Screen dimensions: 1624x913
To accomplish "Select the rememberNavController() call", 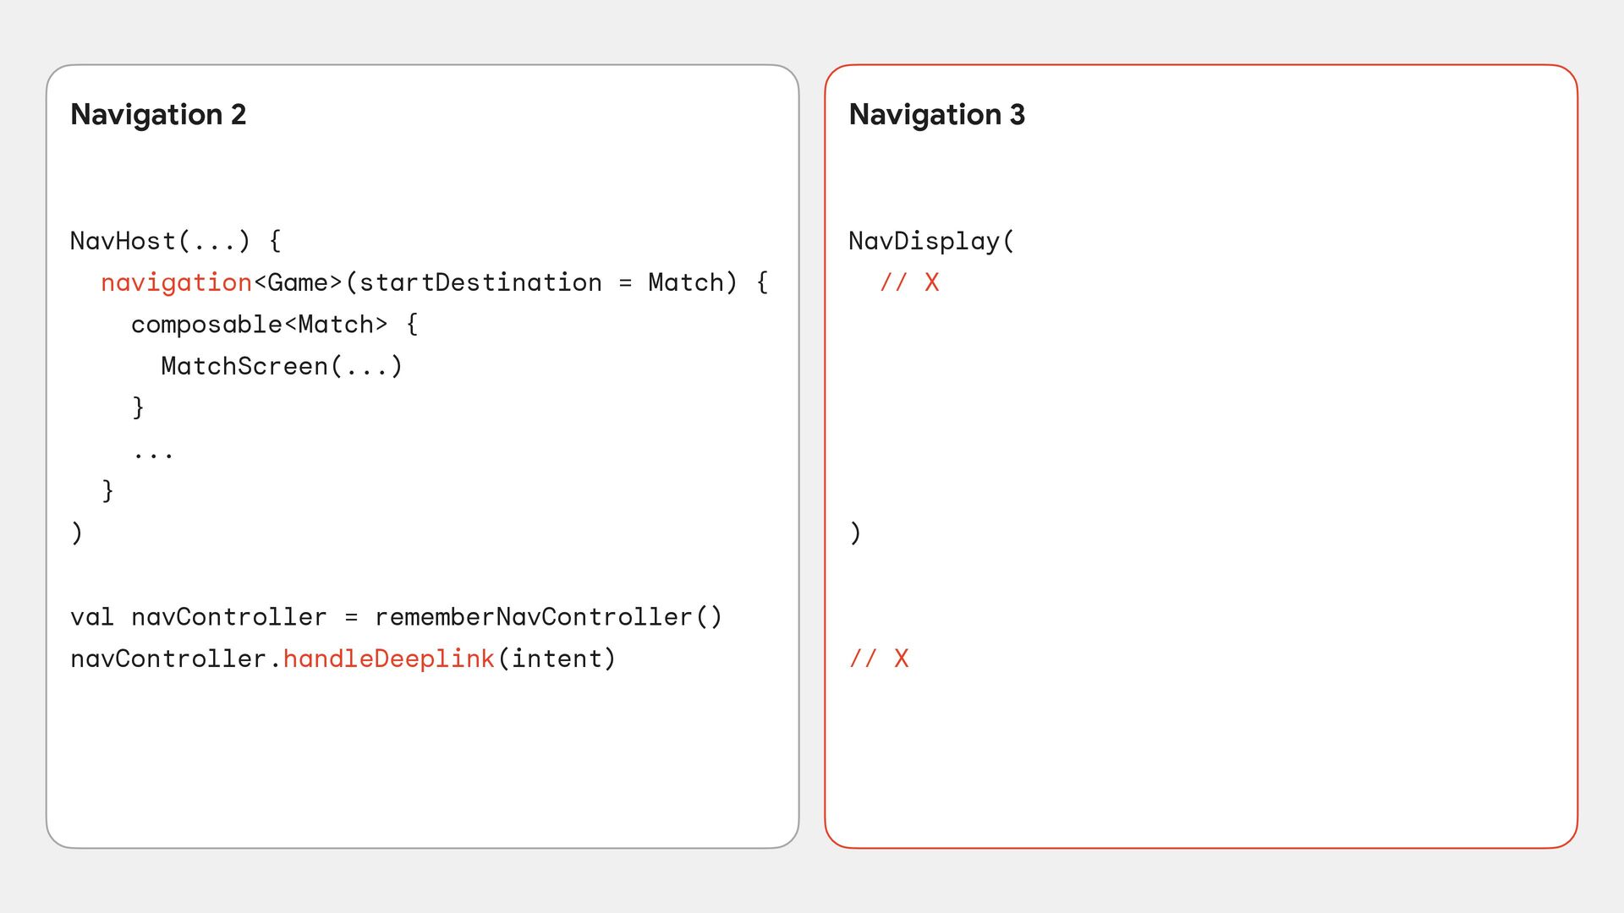I will click(x=548, y=617).
